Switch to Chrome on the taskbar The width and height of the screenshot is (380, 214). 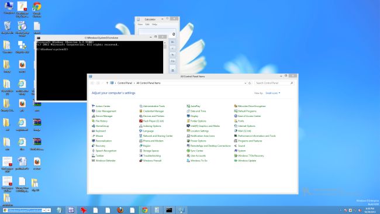pyautogui.click(x=145, y=210)
